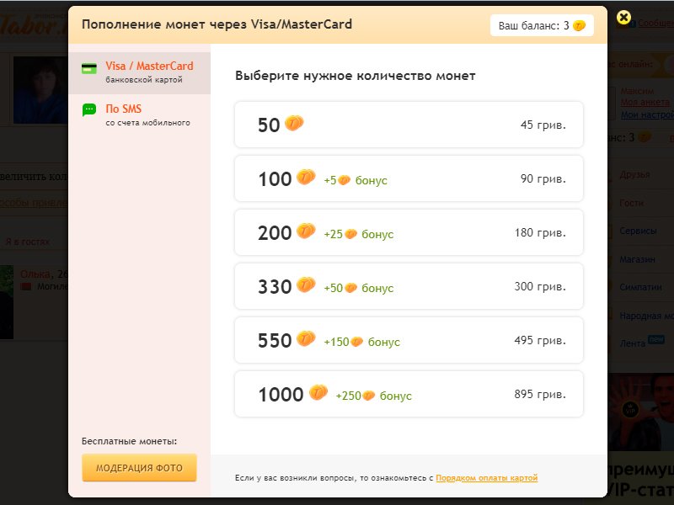The height and width of the screenshot is (505, 674).
Task: Click the small bonus coin after +150
Action: (356, 342)
